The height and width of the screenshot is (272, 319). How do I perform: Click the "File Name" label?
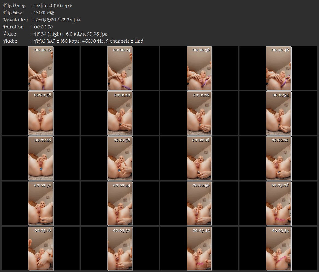pyautogui.click(x=14, y=5)
